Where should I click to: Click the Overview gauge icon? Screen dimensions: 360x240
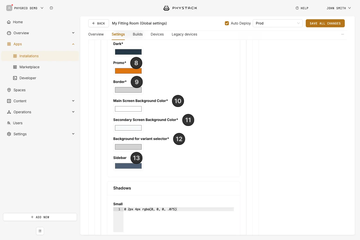9,33
